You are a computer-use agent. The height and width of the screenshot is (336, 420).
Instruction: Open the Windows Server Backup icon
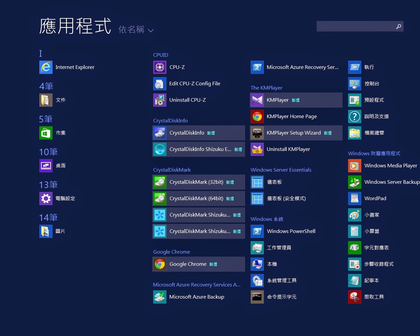[x=355, y=182]
